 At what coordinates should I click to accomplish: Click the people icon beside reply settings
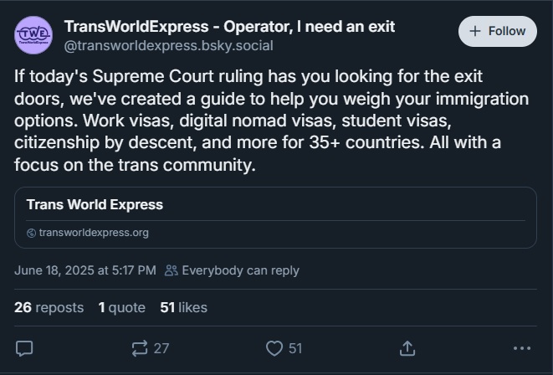pos(172,270)
